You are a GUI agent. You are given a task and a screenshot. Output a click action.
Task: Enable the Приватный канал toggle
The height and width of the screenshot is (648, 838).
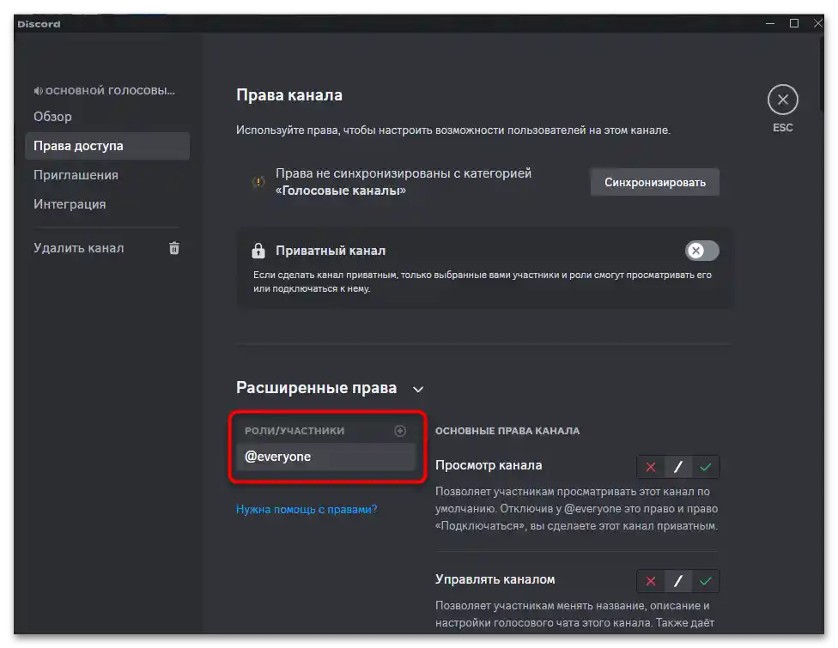point(701,251)
